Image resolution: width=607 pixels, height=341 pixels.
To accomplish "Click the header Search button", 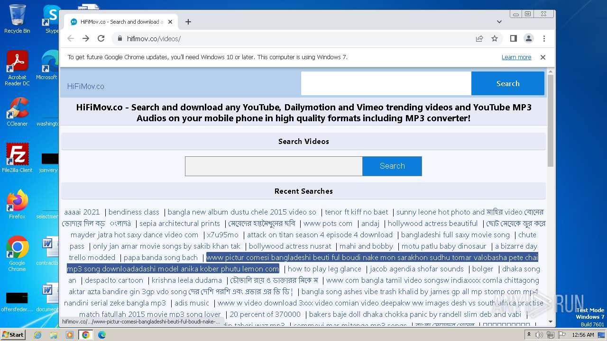I will click(x=508, y=83).
